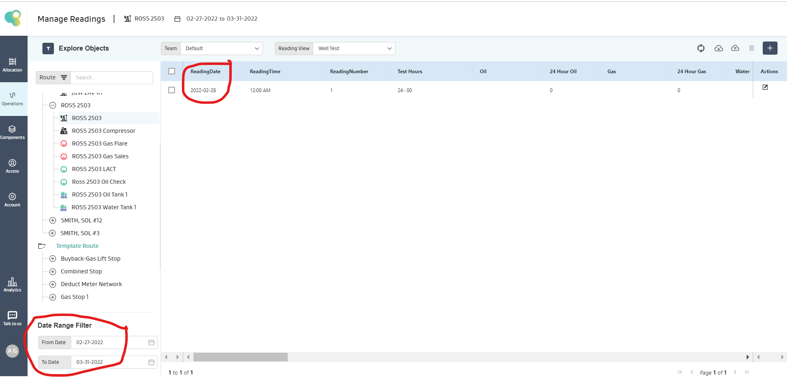Viewport: 787px width, 377px height.
Task: Check the 2022-02-28 reading row checkbox
Action: (x=172, y=90)
